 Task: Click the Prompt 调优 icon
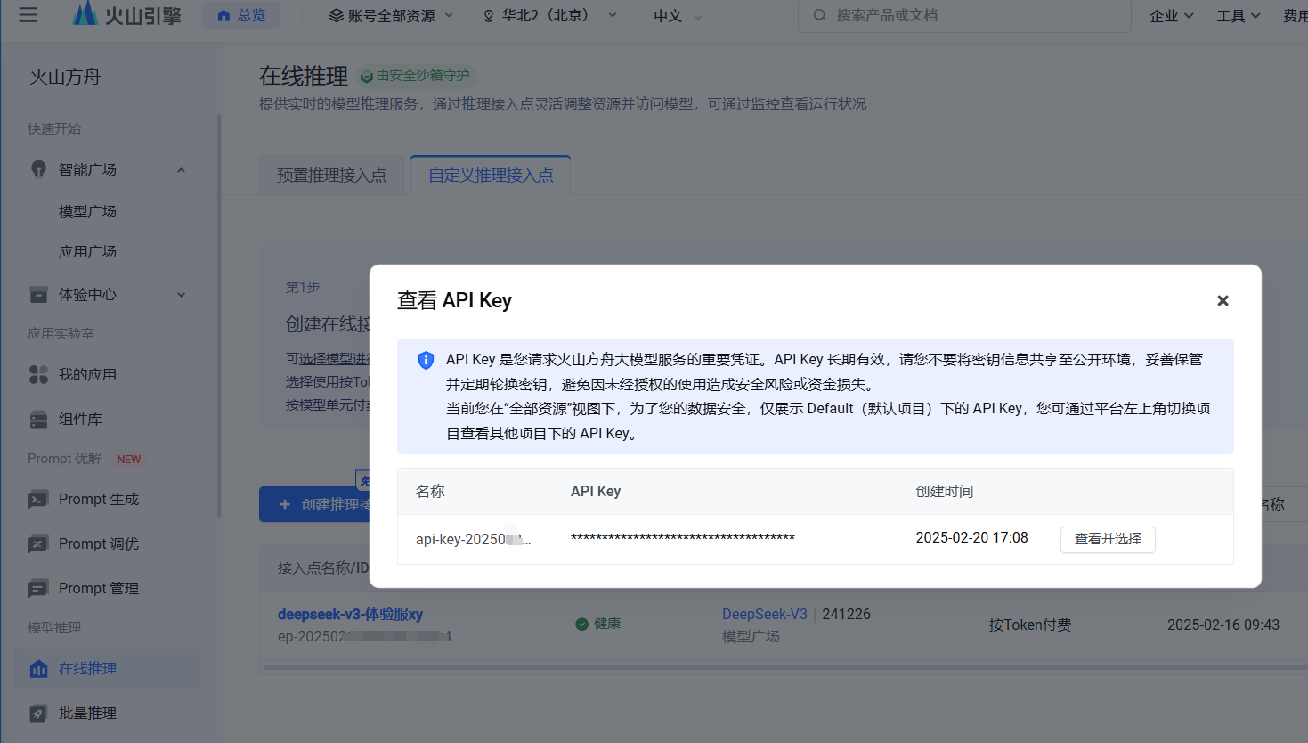(38, 543)
